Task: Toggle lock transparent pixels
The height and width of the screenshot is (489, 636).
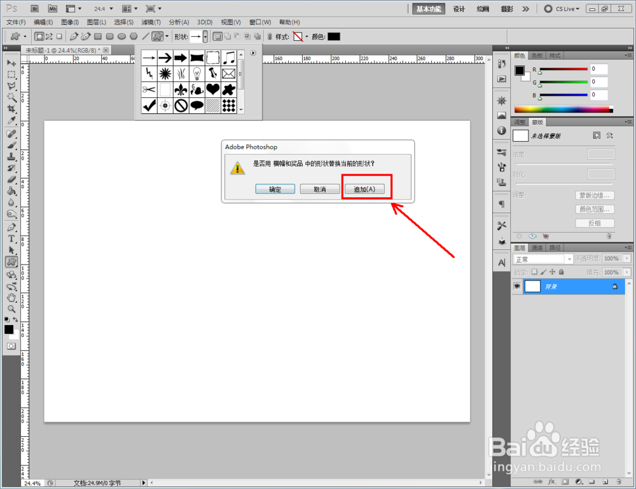Action: click(535, 272)
